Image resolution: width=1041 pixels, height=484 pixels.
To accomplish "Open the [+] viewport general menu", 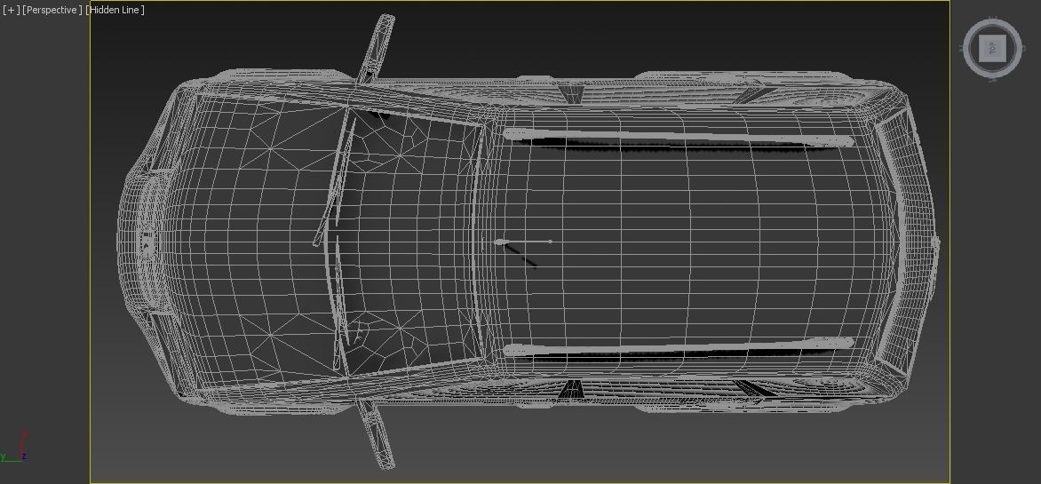I will pyautogui.click(x=11, y=10).
